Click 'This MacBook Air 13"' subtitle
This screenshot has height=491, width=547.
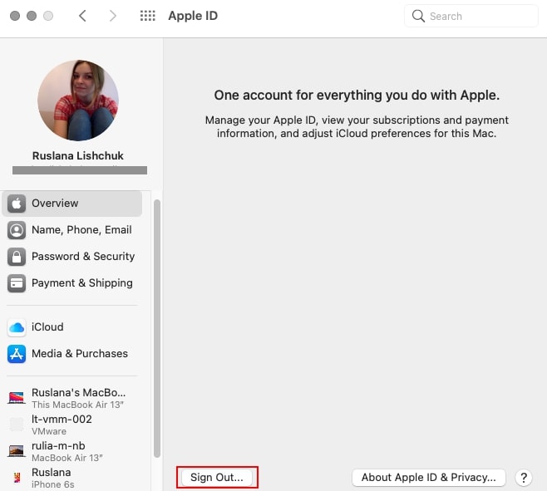point(78,405)
